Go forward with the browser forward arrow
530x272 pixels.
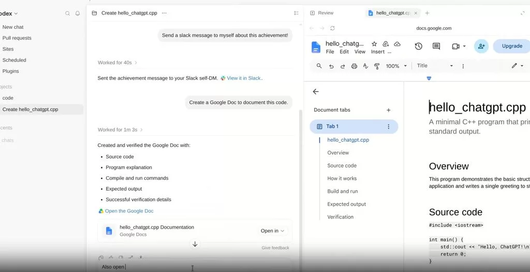tap(322, 28)
